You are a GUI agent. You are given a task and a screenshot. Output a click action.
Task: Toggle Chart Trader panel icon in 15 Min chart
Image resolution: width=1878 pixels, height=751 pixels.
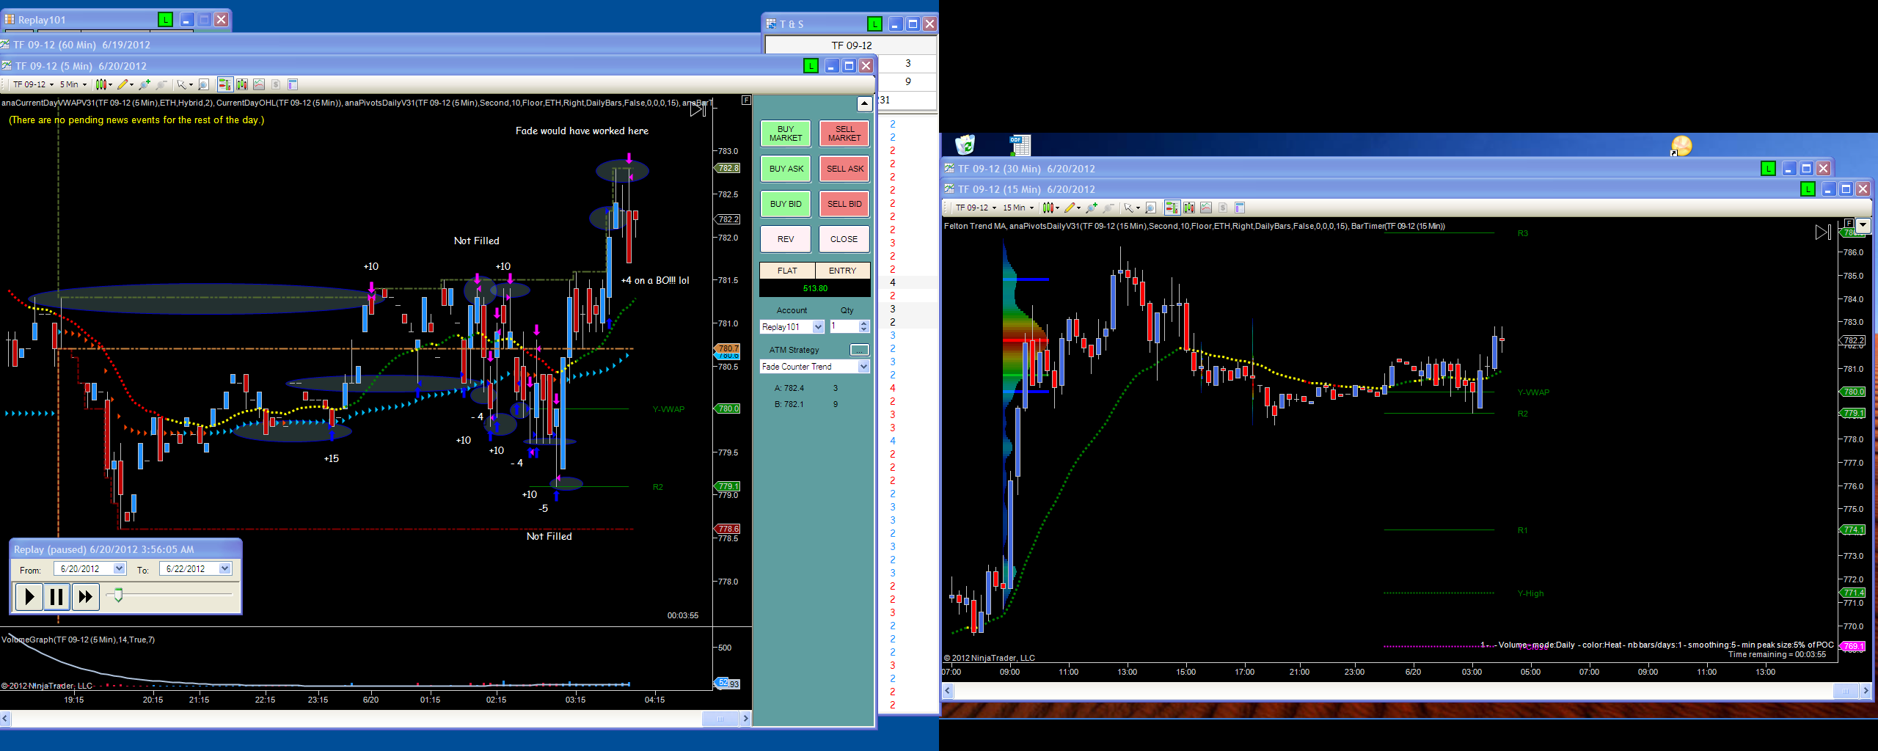[1172, 208]
